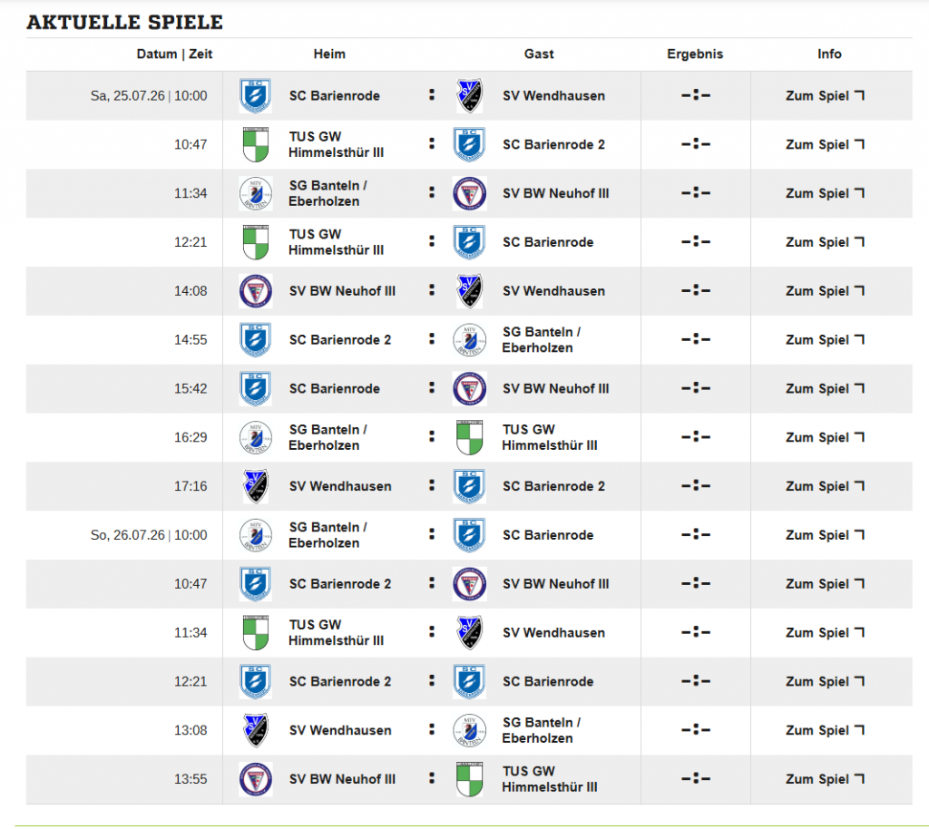Click the 'Datum | Zeit' column header
This screenshot has width=929, height=829.
coord(174,54)
